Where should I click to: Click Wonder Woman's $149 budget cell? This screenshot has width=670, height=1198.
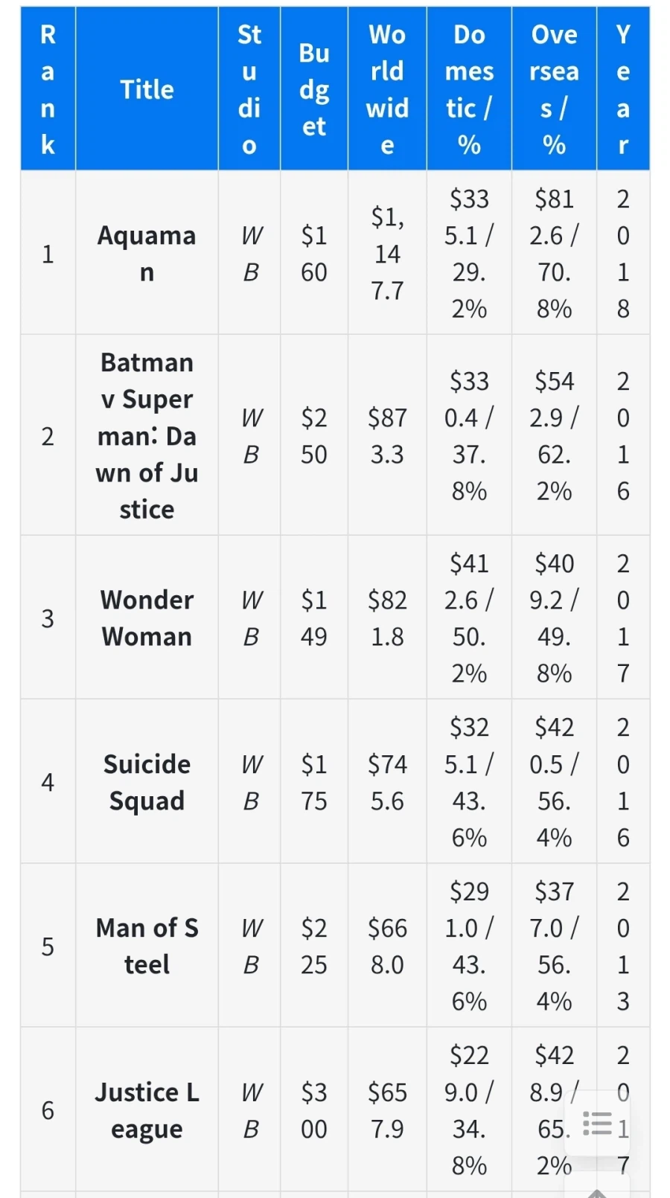pyautogui.click(x=314, y=618)
